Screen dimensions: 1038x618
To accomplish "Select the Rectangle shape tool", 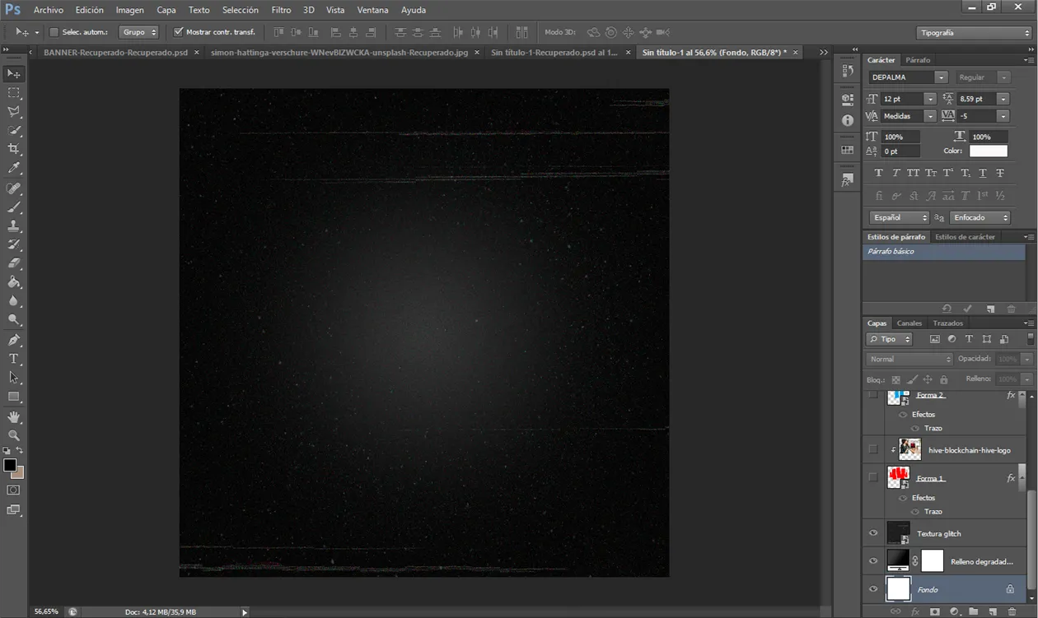I will tap(14, 397).
